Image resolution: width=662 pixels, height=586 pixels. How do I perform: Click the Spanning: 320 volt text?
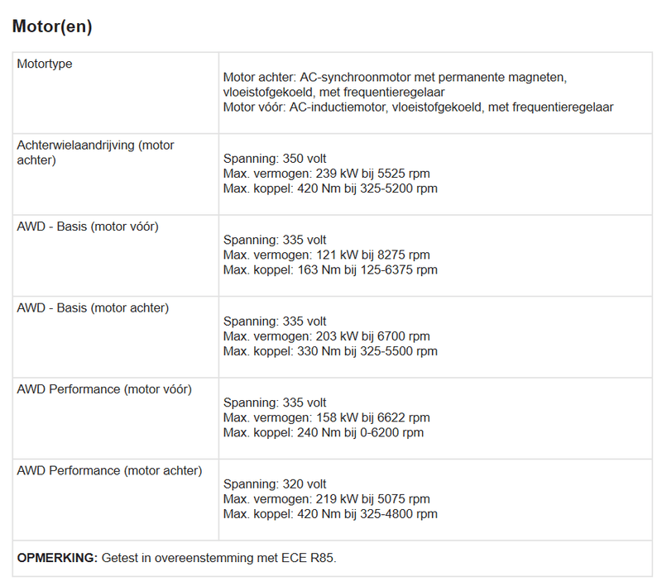click(x=275, y=484)
